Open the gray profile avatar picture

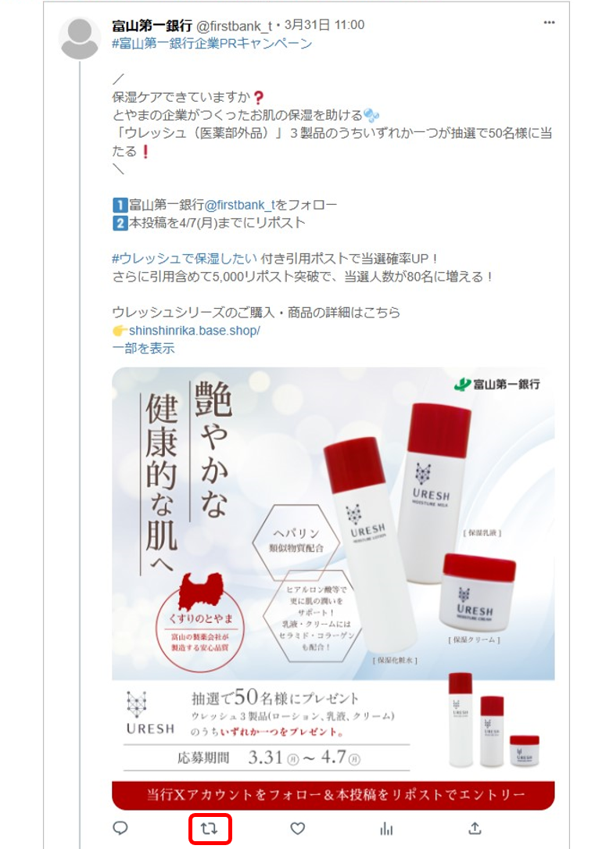[80, 38]
